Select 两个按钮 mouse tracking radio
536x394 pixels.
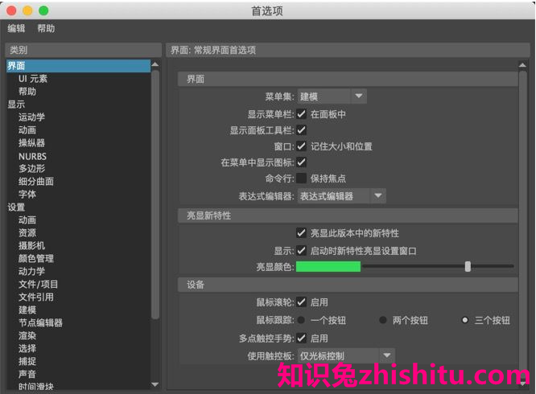click(383, 320)
